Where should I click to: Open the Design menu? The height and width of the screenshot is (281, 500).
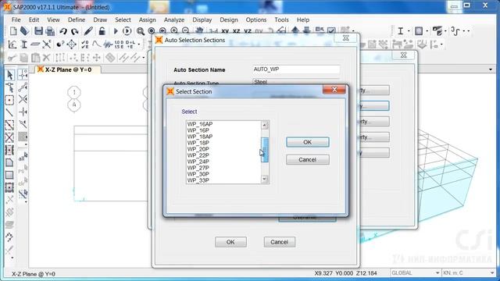click(229, 20)
